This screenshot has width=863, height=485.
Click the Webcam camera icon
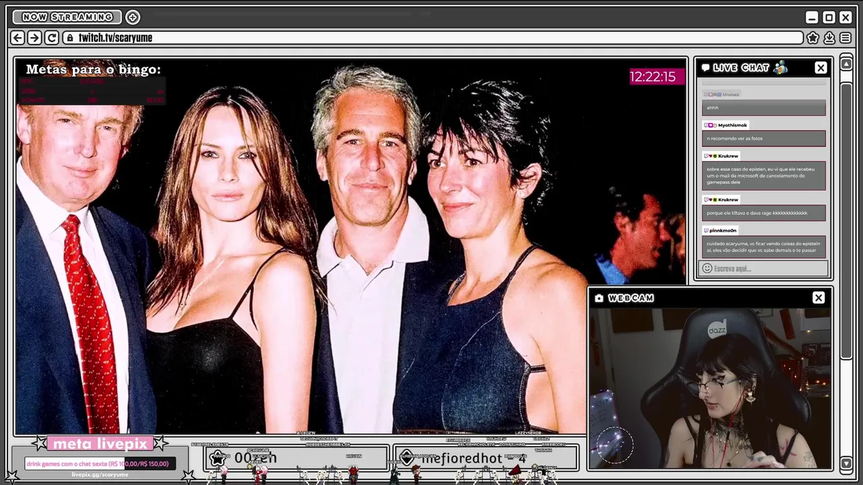click(599, 298)
